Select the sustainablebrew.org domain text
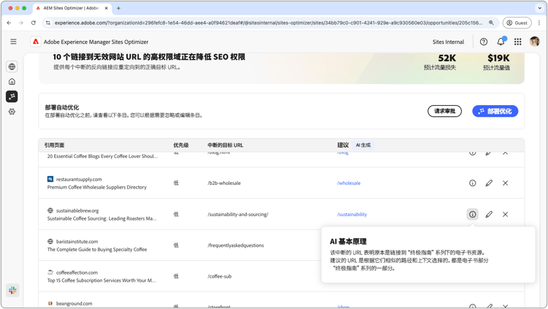The width and height of the screenshot is (548, 309). (77, 210)
